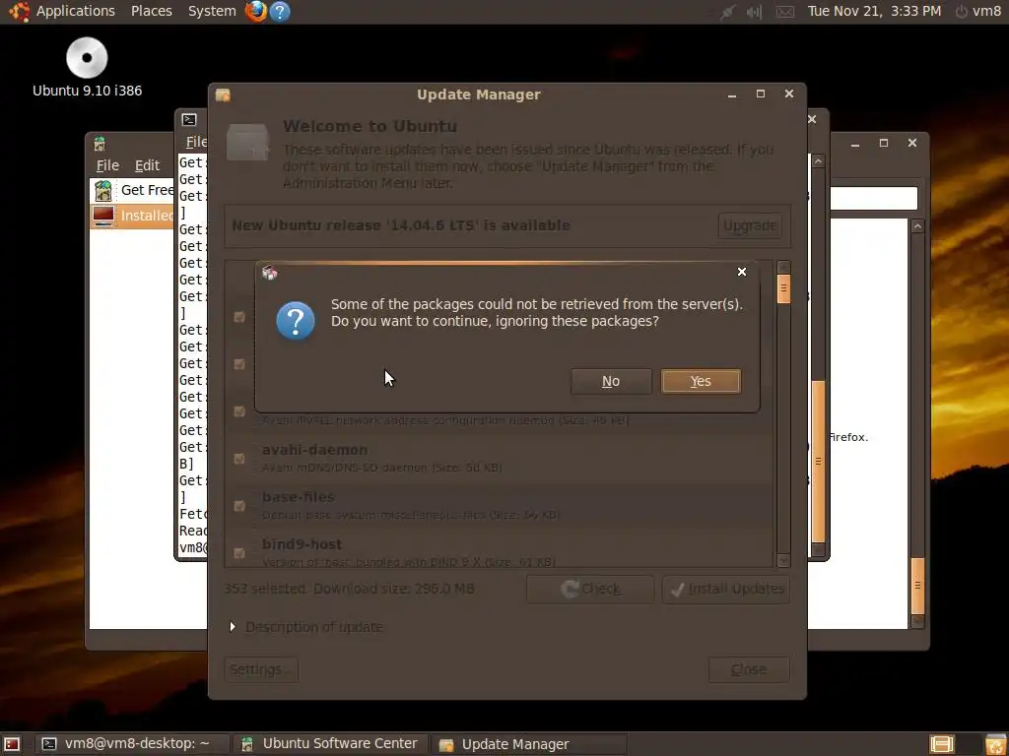Click the terminal window icon in its title bar
Viewport: 1009px width, 756px height.
coord(189,119)
